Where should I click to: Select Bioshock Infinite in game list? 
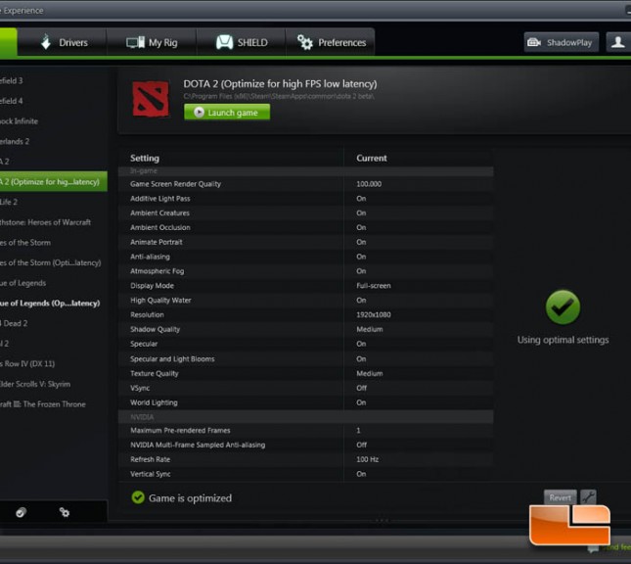tap(54, 121)
